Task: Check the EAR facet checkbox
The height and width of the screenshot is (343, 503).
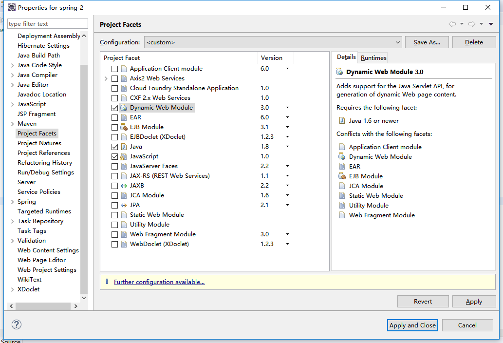Action: point(114,118)
